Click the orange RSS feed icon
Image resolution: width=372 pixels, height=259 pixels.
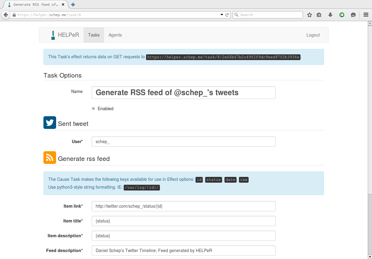[50, 158]
